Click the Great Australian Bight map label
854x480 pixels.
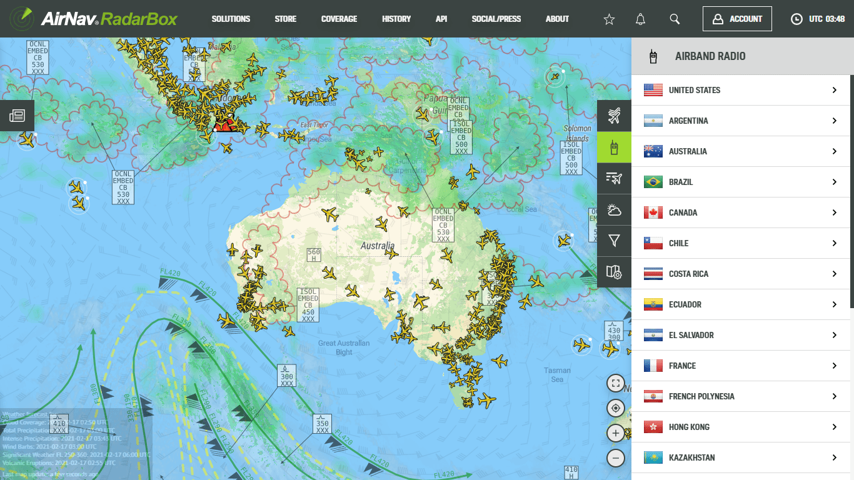click(344, 347)
